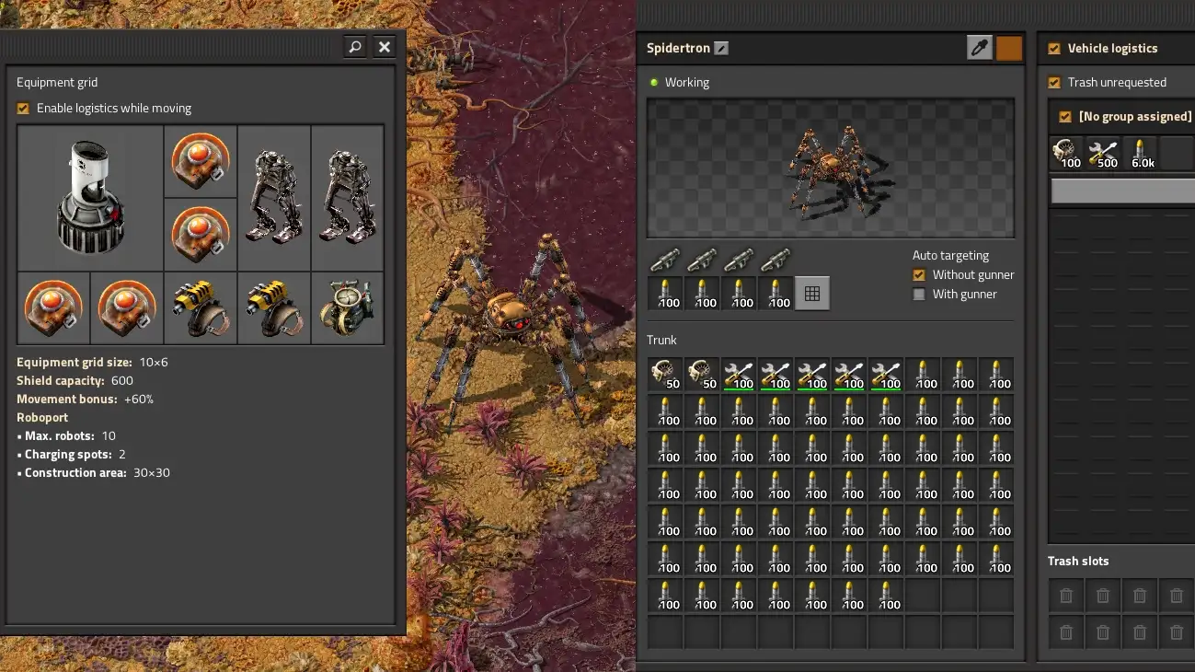The width and height of the screenshot is (1195, 672).
Task: Select the first rocket launcher gun slot
Action: click(x=665, y=259)
